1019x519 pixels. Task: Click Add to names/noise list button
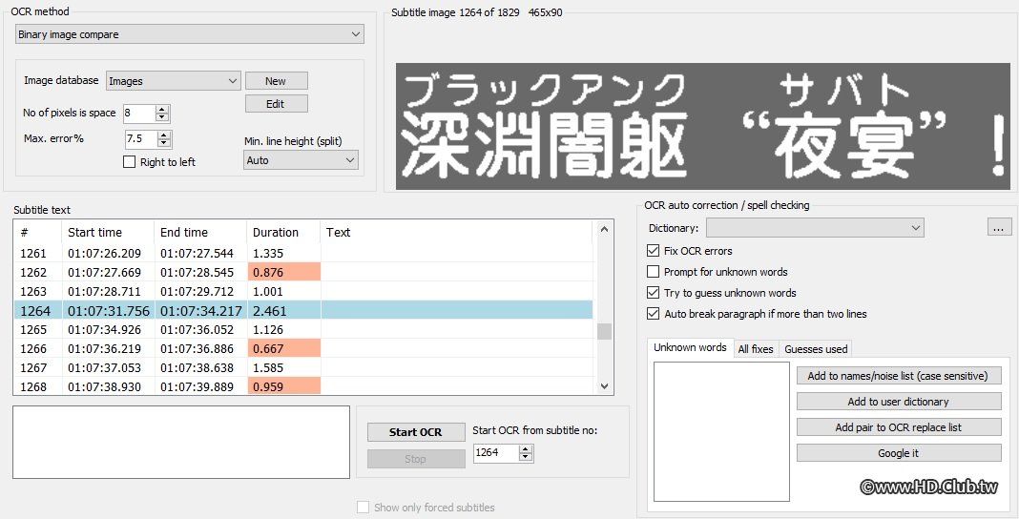899,376
